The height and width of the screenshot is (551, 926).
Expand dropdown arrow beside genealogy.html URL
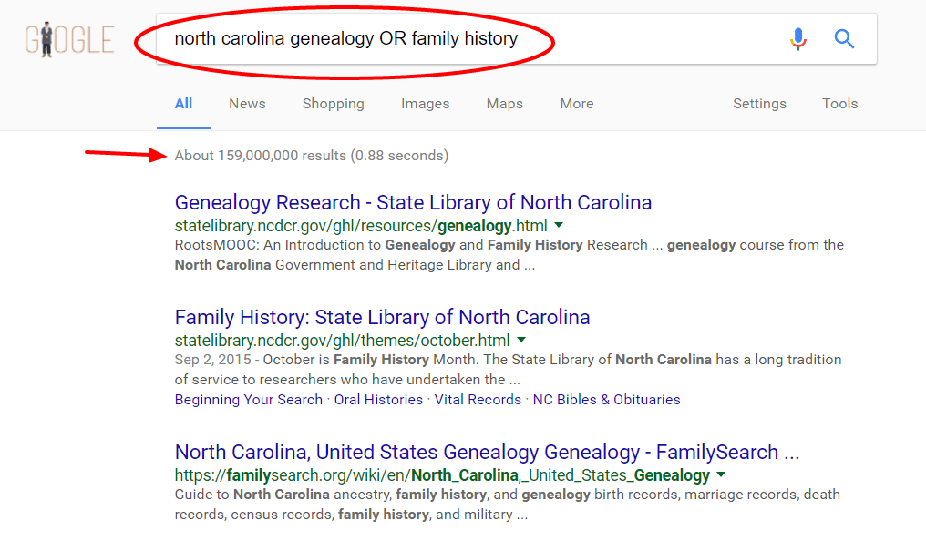pyautogui.click(x=559, y=225)
